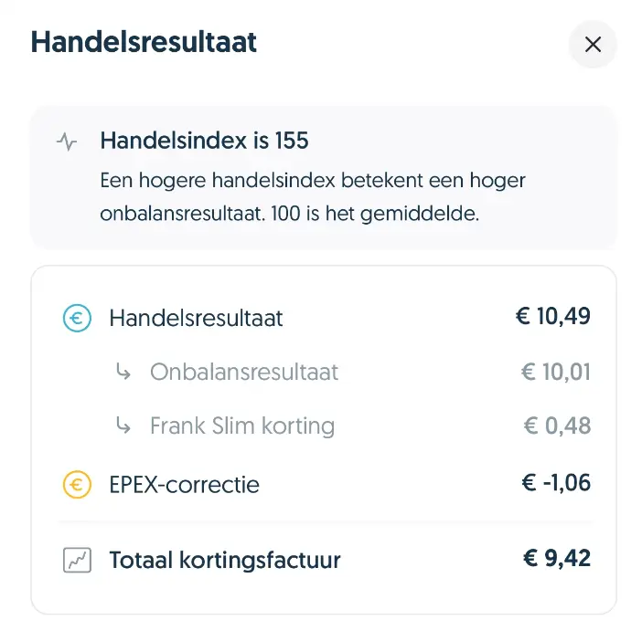631x620 pixels.
Task: Click the arrow icon before Frank Slim korting
Action: [x=123, y=426]
